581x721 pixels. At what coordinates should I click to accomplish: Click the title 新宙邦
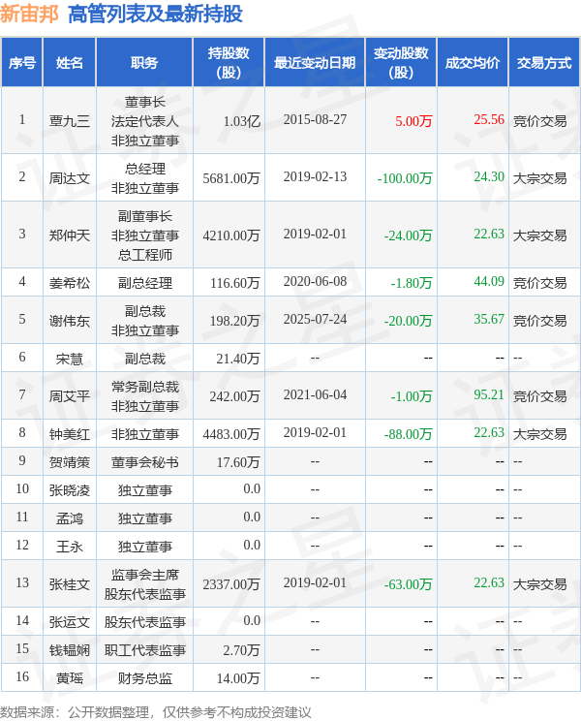coord(29,14)
